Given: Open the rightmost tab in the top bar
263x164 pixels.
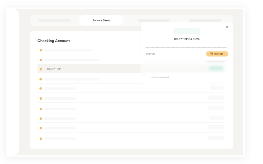Looking at the screenshot, I should [x=205, y=20].
